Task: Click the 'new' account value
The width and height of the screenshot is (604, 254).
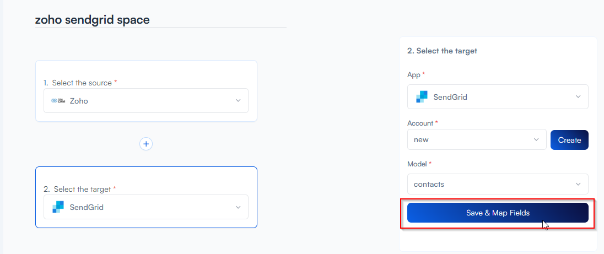Action: 422,140
